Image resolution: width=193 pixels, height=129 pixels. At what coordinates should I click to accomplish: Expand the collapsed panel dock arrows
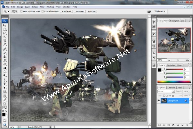(155, 16)
